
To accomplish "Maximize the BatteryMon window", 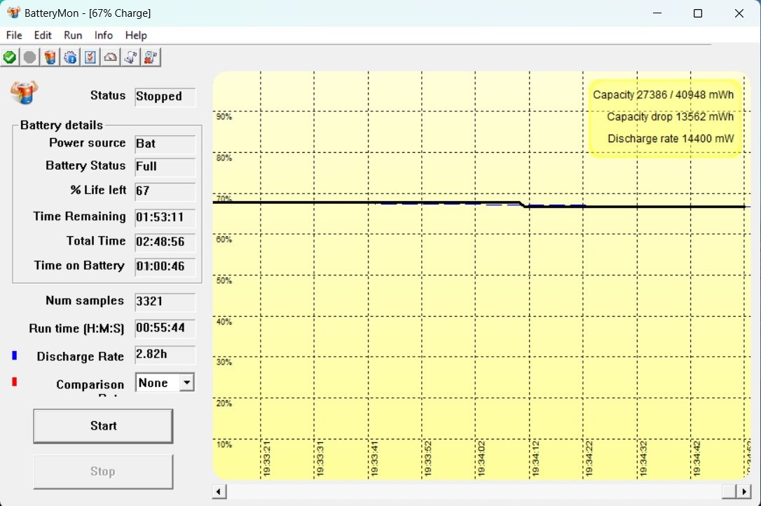I will [698, 13].
